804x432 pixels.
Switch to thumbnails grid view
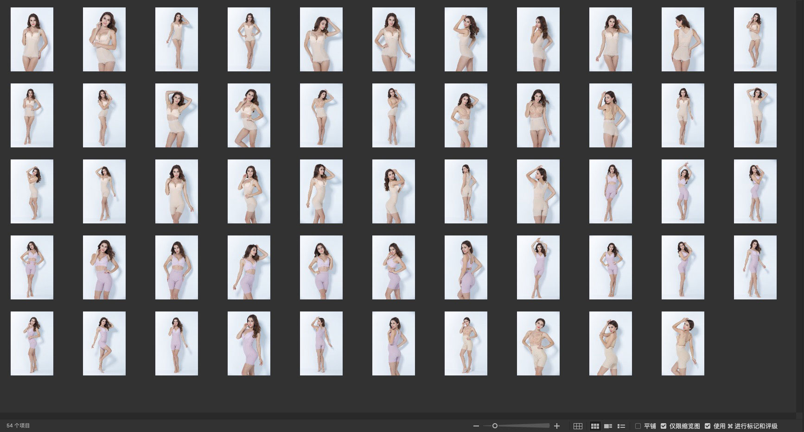pos(595,426)
